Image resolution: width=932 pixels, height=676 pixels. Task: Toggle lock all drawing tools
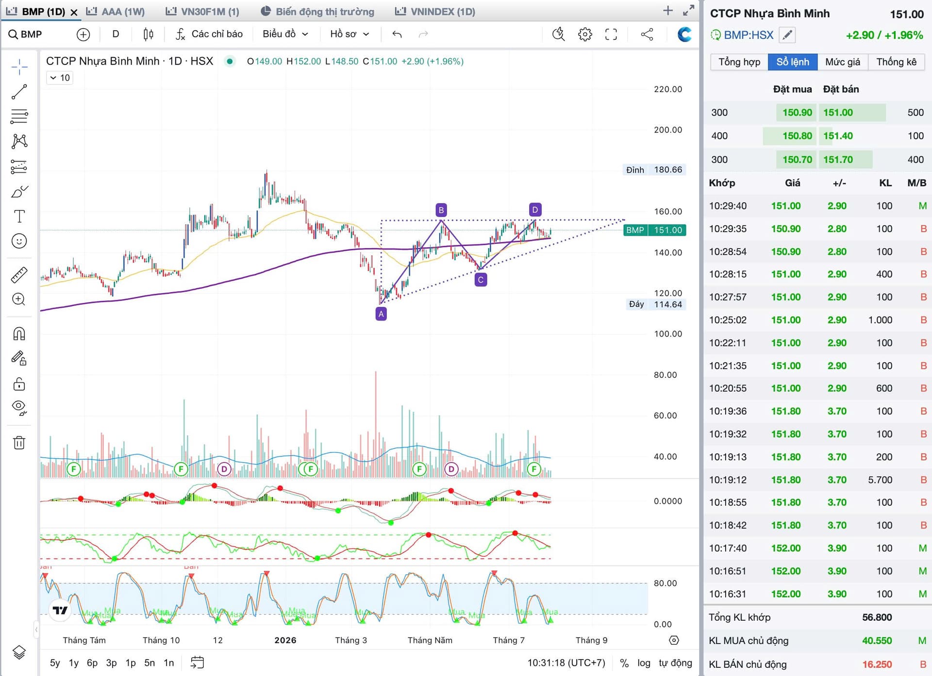pos(19,384)
